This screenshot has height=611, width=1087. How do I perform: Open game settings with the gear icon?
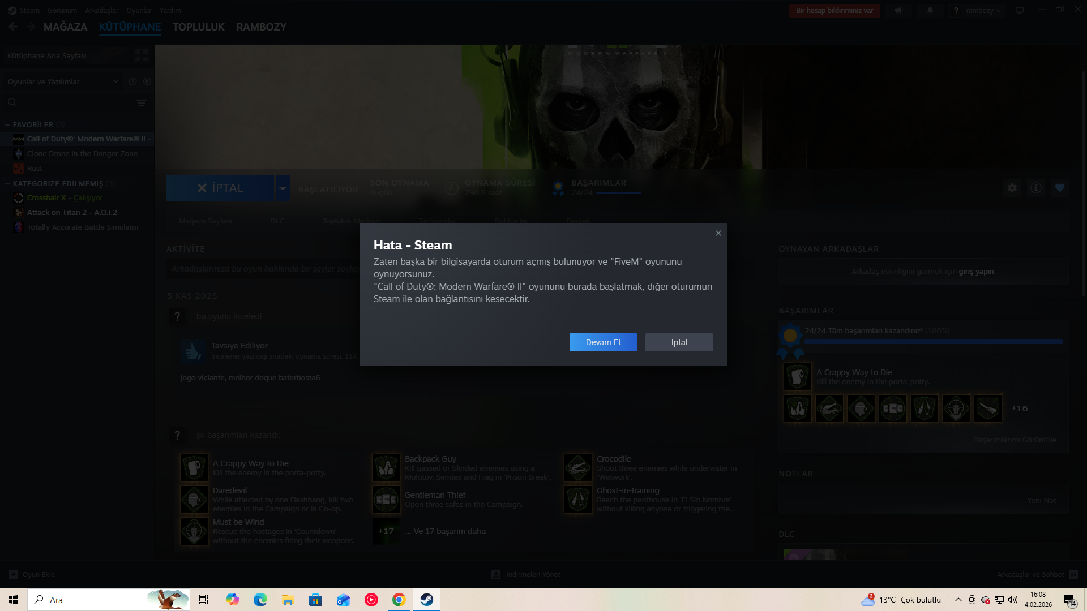1012,188
